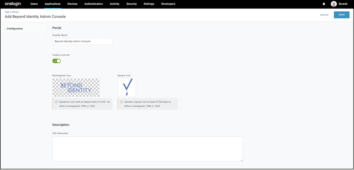Save the application configuration

pyautogui.click(x=342, y=15)
